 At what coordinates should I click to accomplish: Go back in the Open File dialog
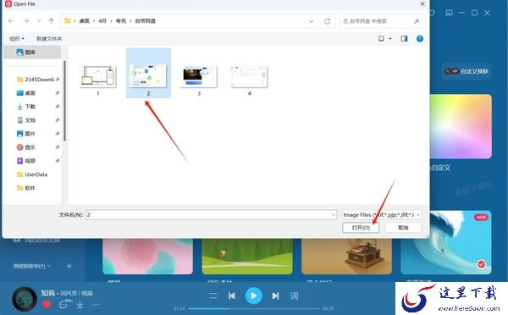point(11,21)
